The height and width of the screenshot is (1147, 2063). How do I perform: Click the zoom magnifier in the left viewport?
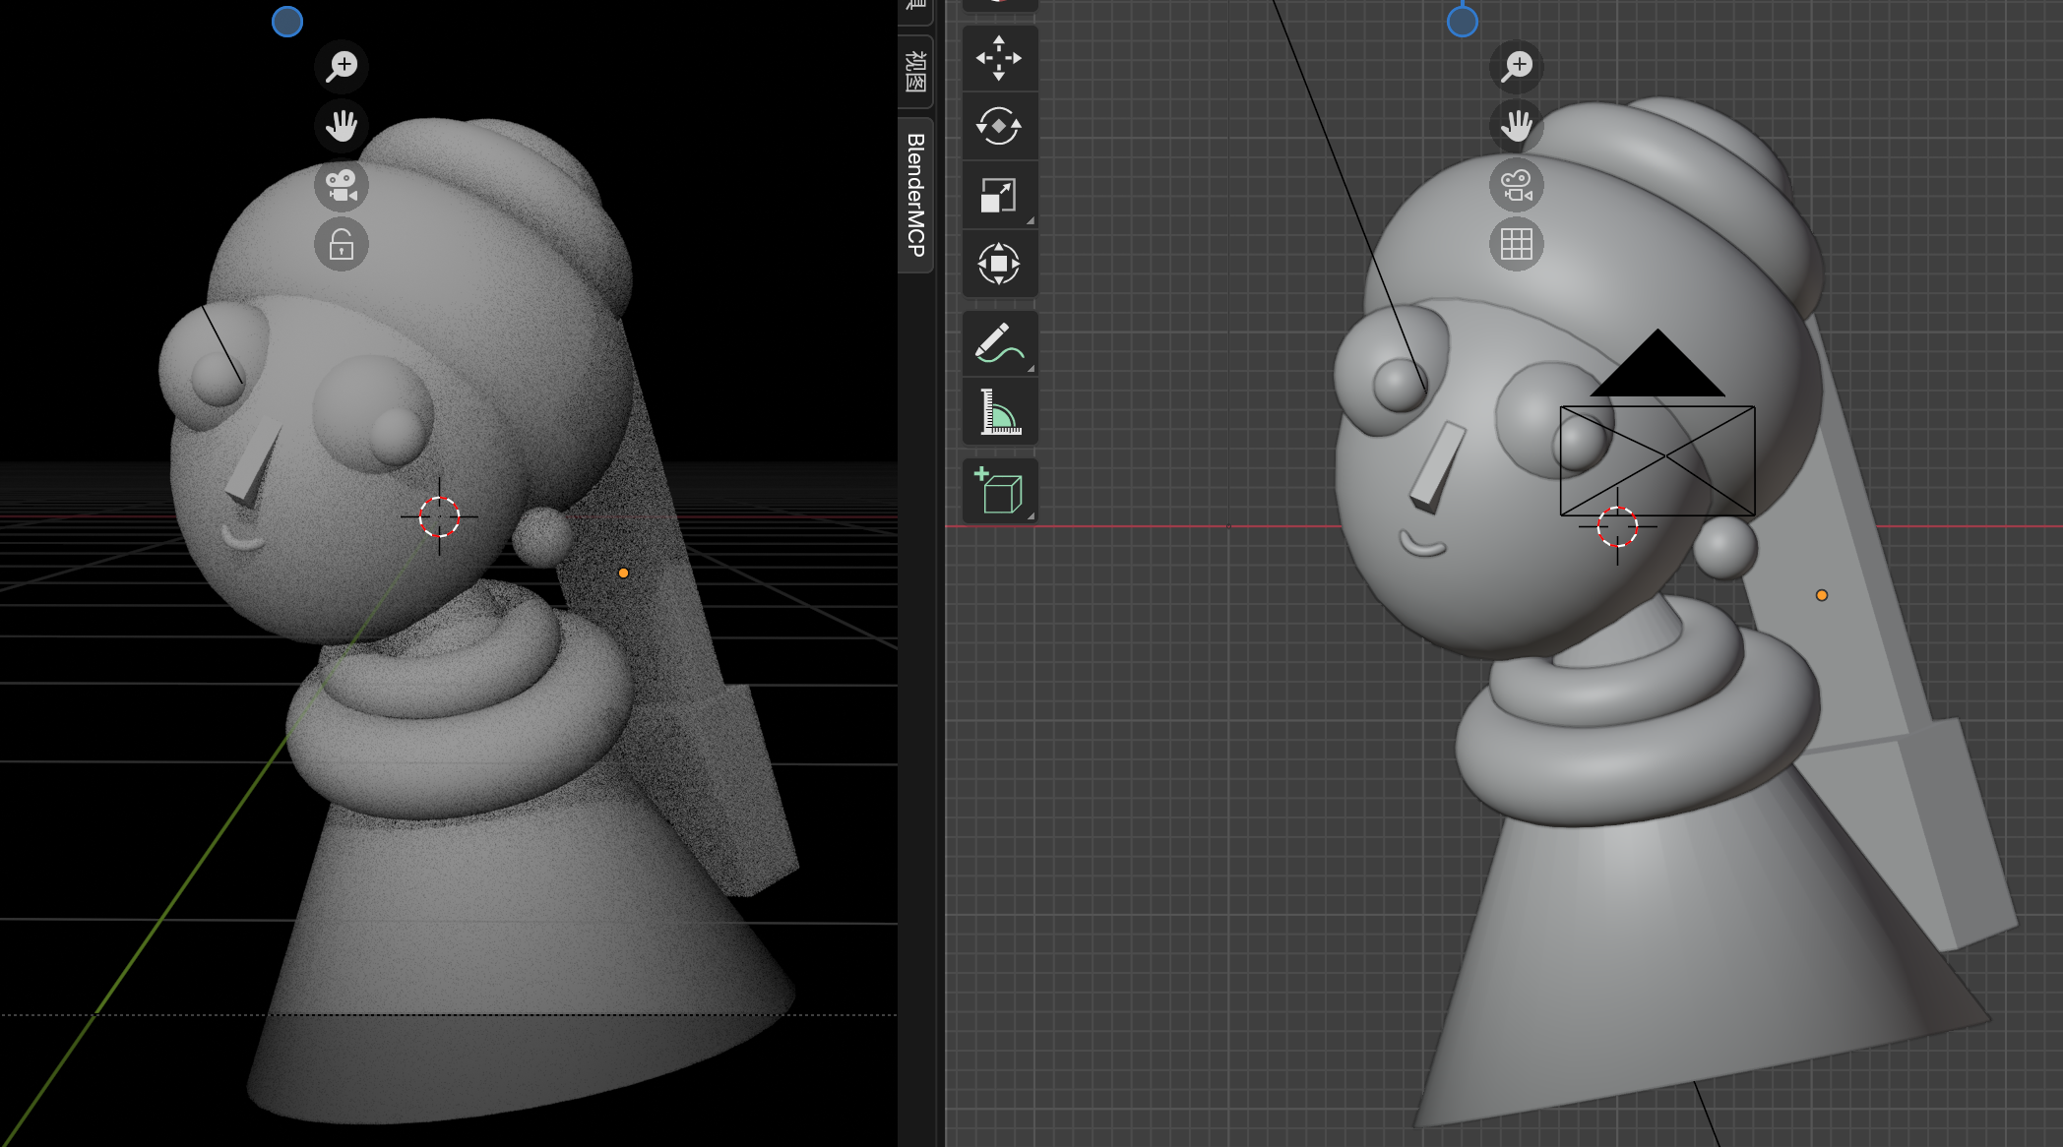tap(342, 66)
